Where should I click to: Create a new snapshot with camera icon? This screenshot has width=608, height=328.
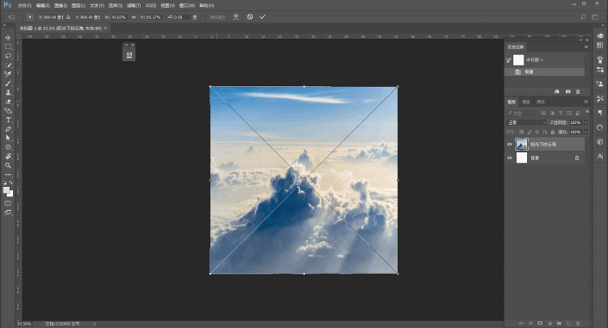point(567,91)
